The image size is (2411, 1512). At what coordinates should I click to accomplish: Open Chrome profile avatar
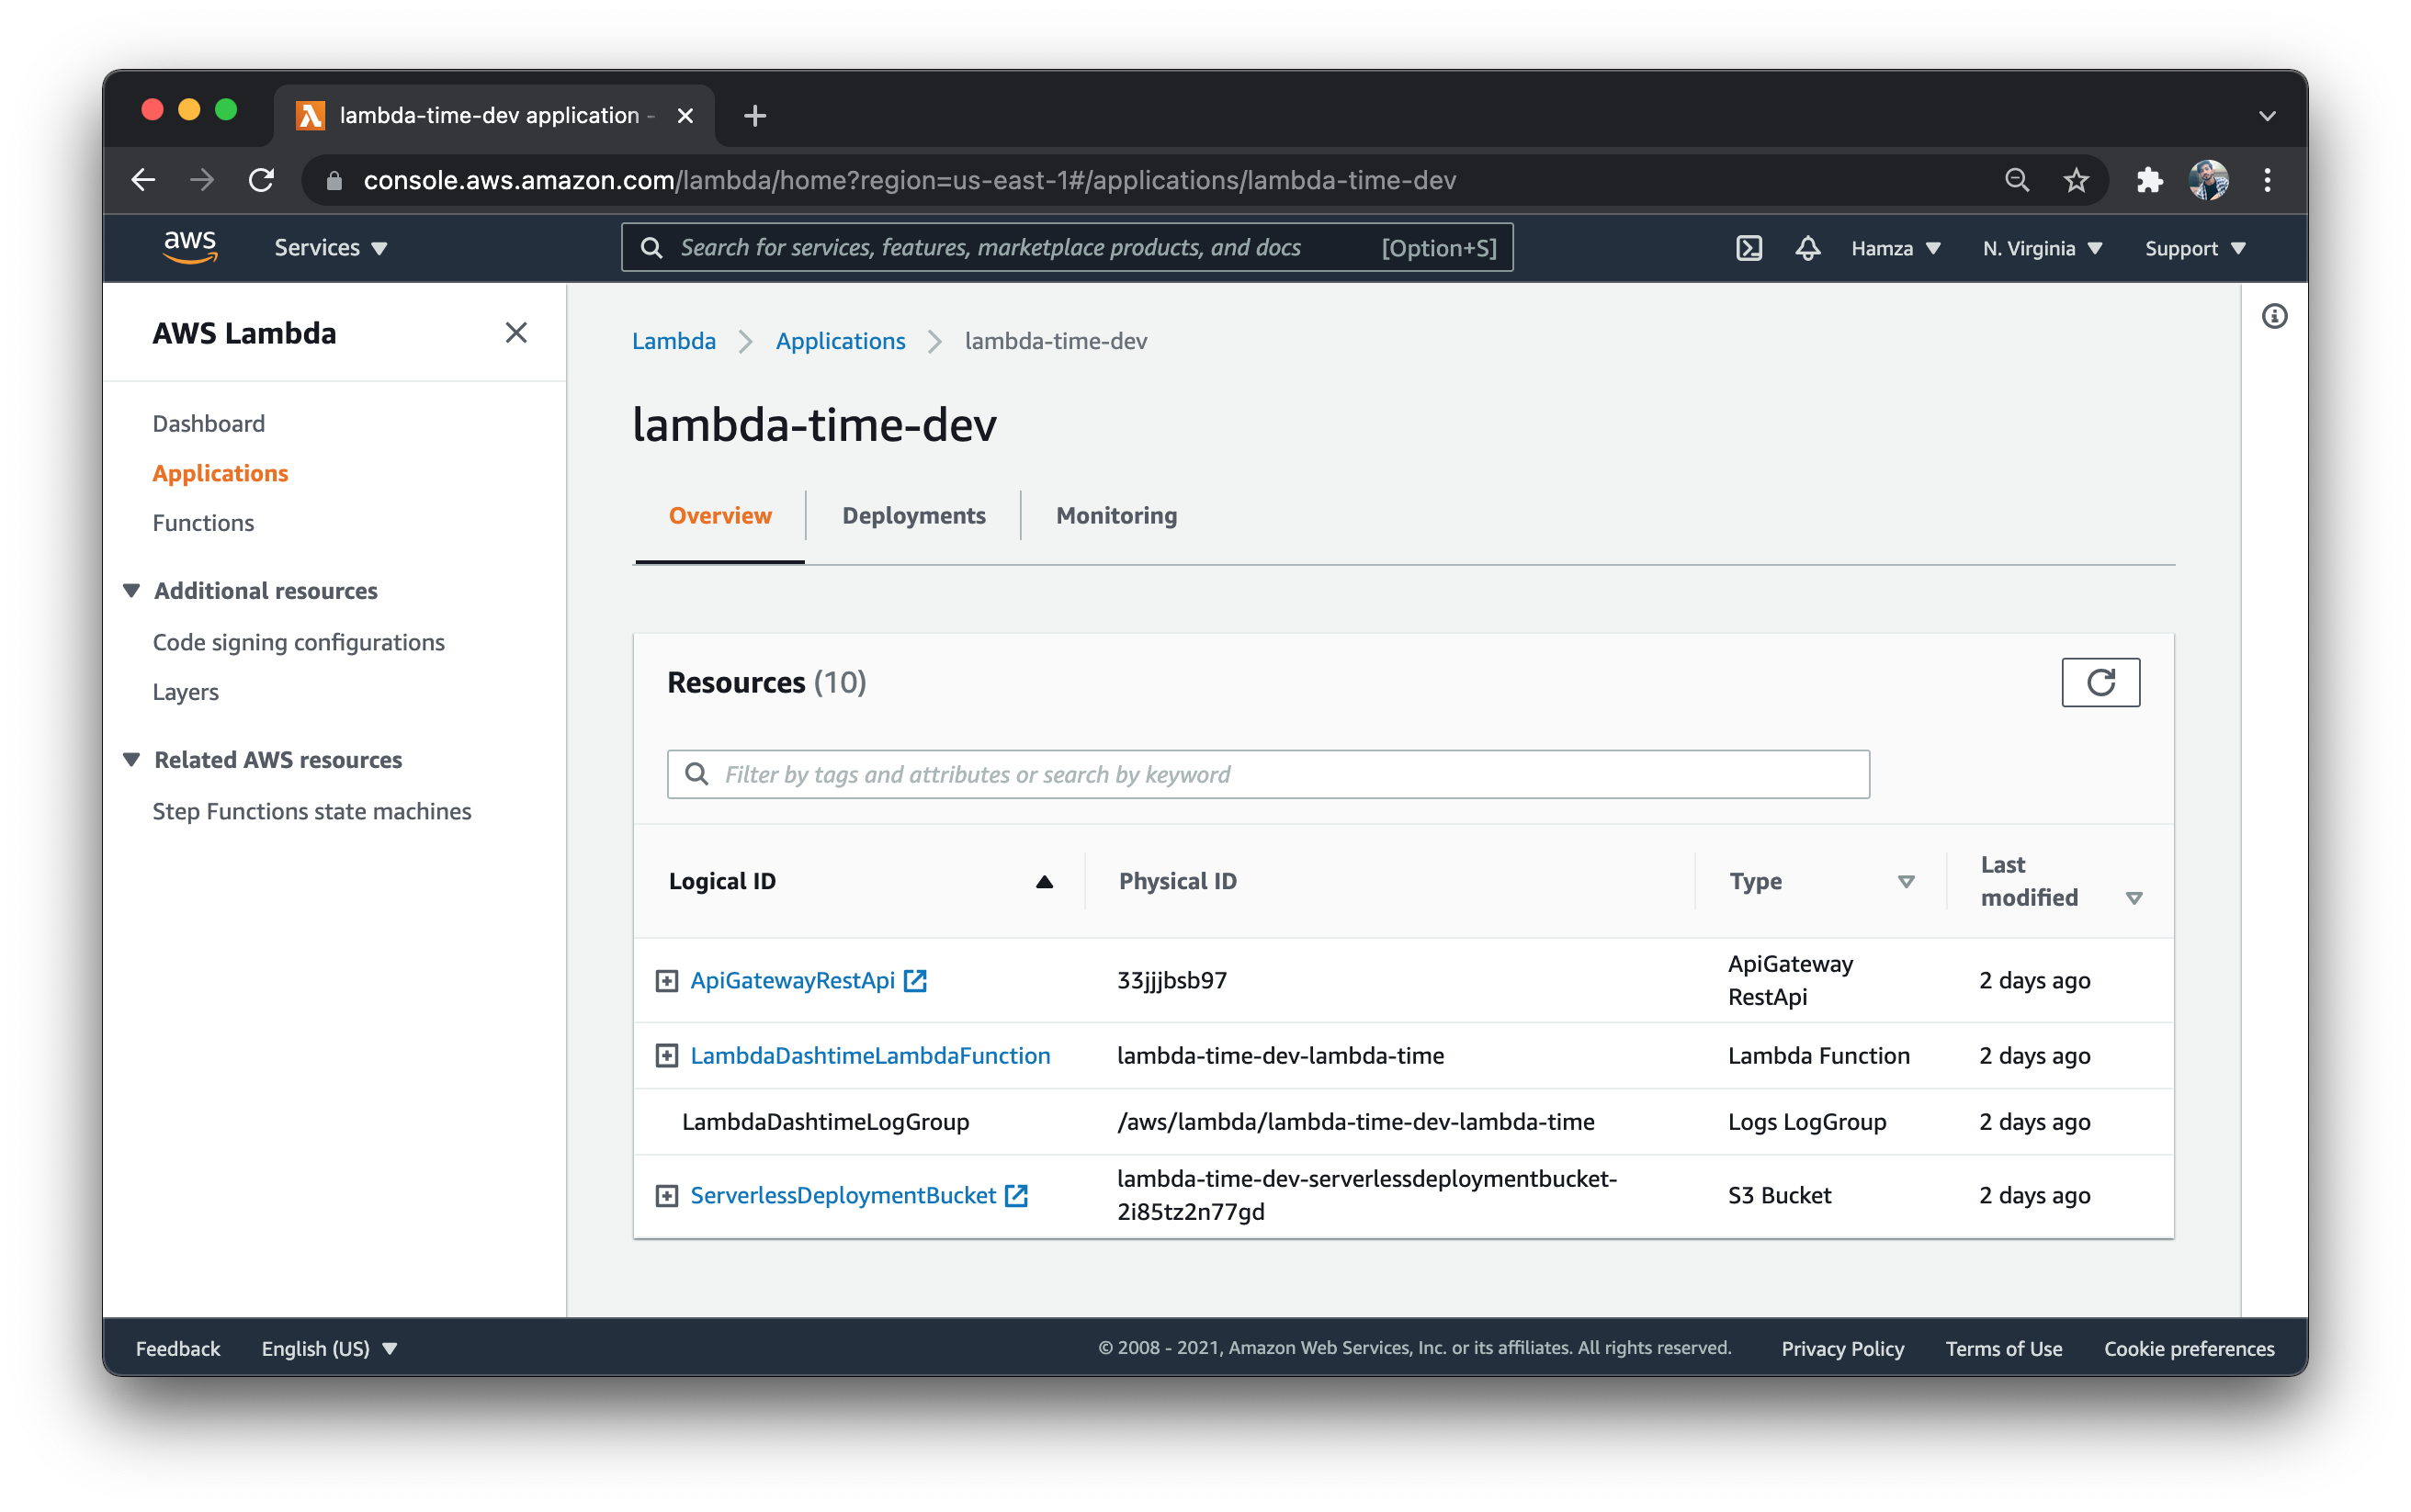click(2208, 180)
